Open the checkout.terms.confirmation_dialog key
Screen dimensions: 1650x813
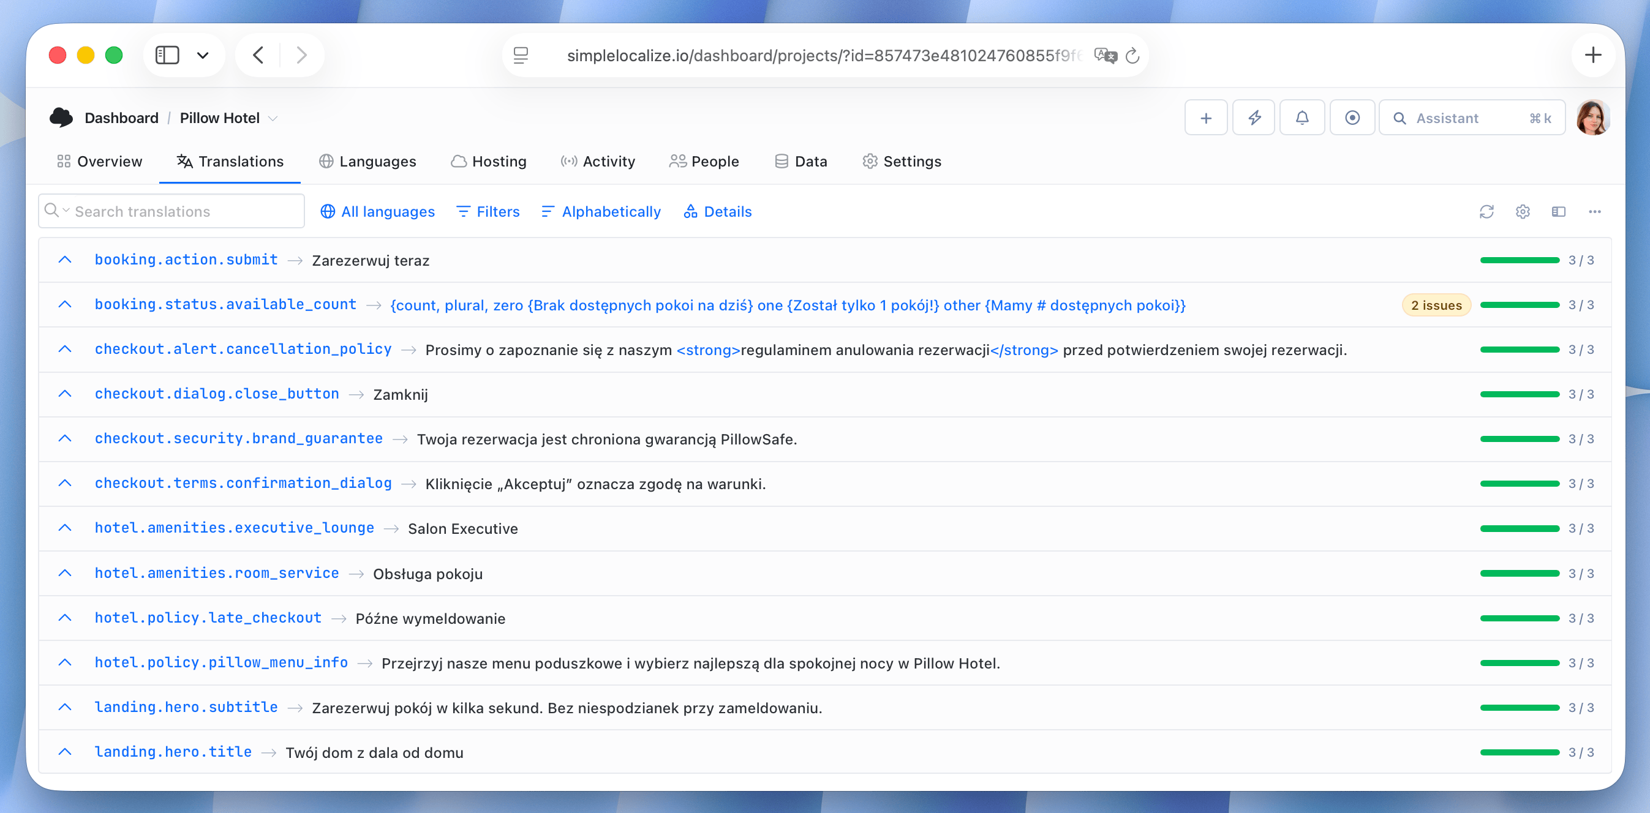(x=243, y=483)
